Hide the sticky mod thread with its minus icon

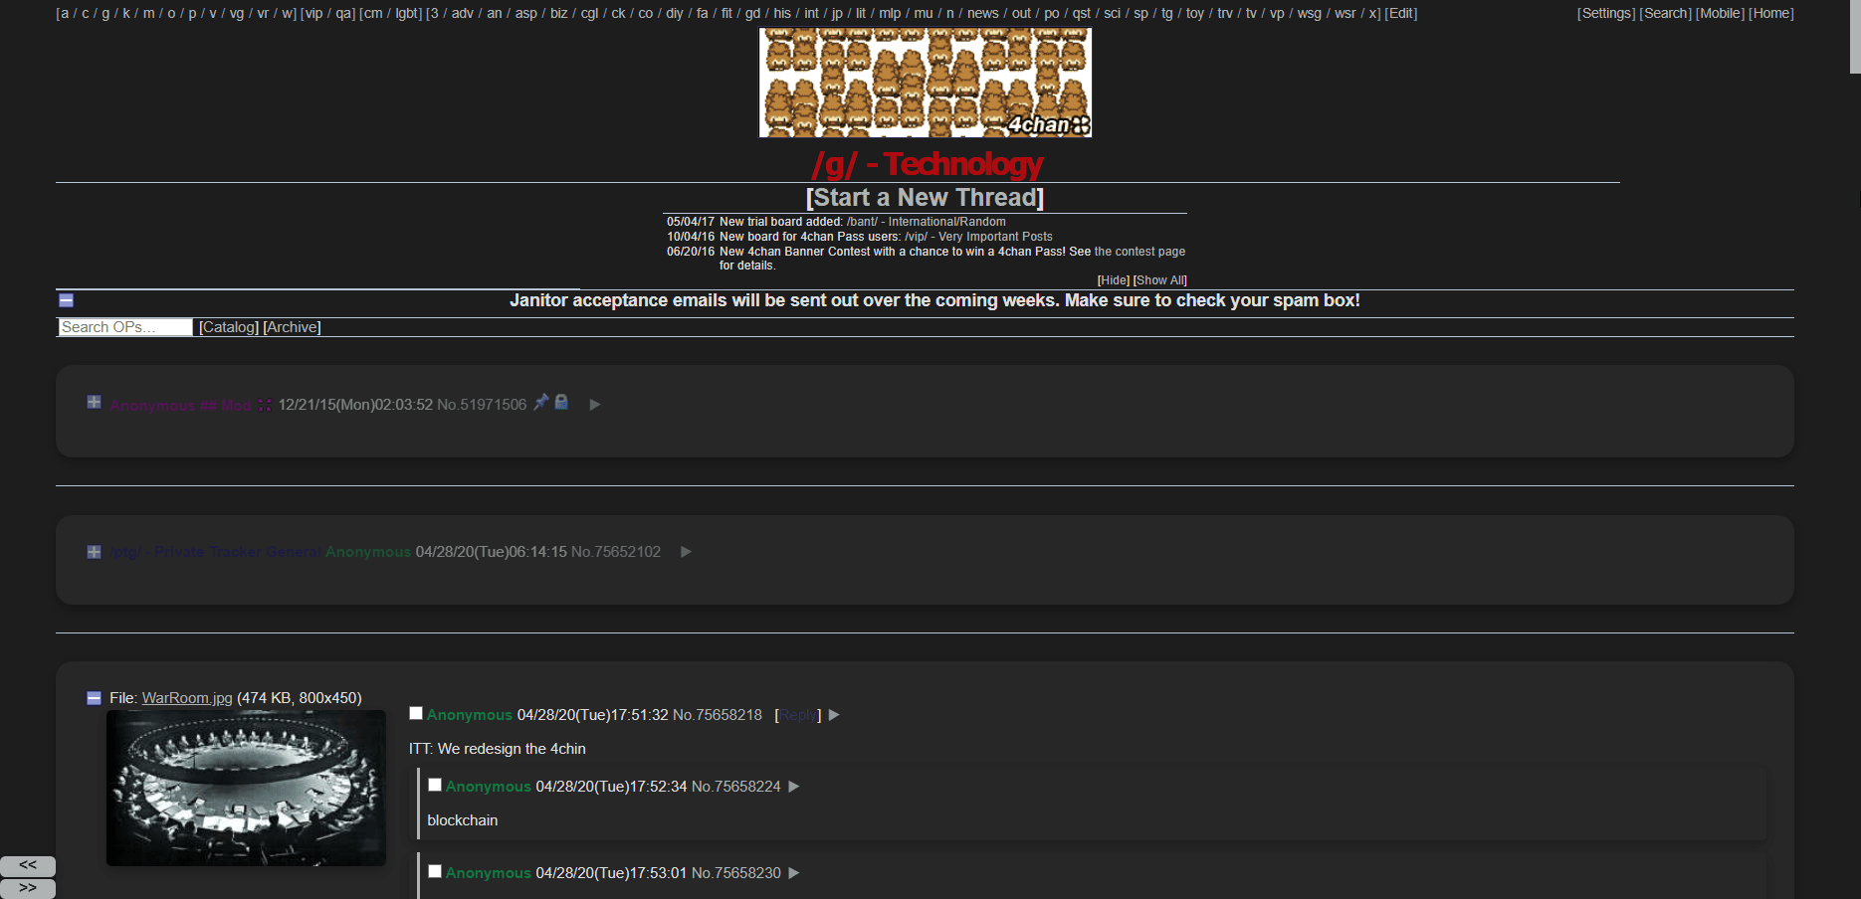click(x=94, y=402)
